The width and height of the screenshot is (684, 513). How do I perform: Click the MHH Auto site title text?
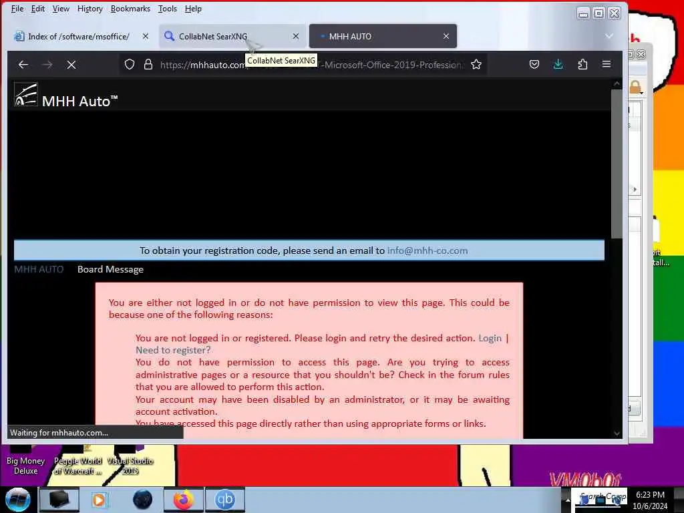point(80,101)
